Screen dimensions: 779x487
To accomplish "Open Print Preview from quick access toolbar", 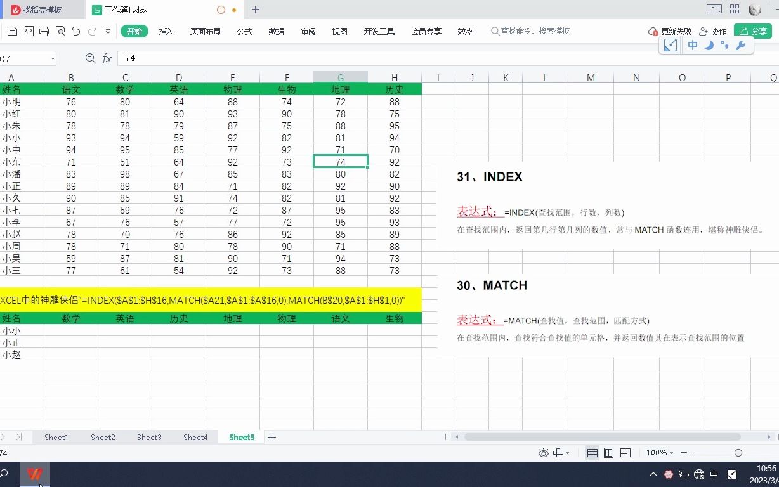I will [x=60, y=30].
